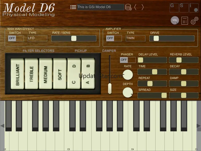Click the DRIVE slider
This screenshot has width=201, height=151.
[172, 38]
